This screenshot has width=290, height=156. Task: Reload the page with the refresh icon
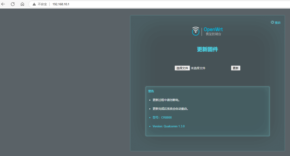click(x=13, y=4)
